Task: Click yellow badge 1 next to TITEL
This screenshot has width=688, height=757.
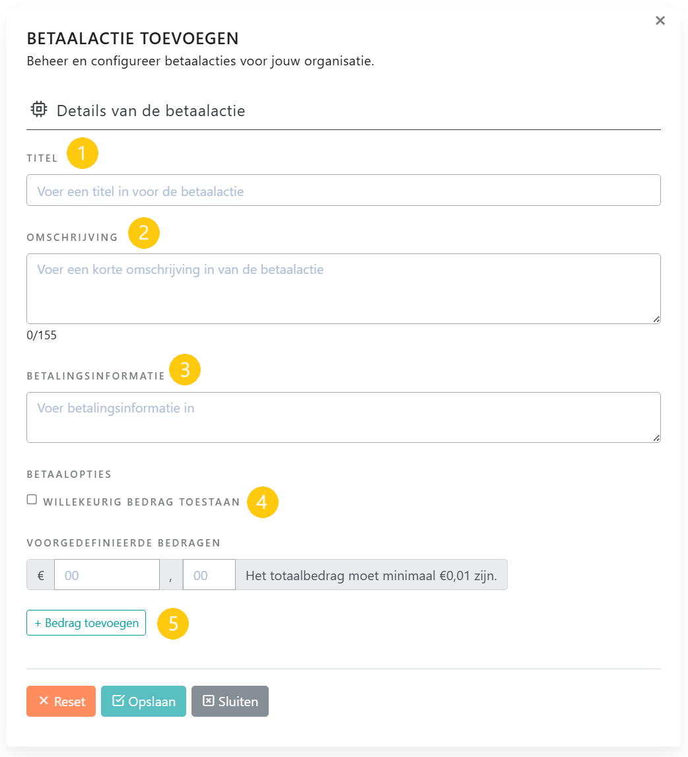Action: tap(83, 152)
